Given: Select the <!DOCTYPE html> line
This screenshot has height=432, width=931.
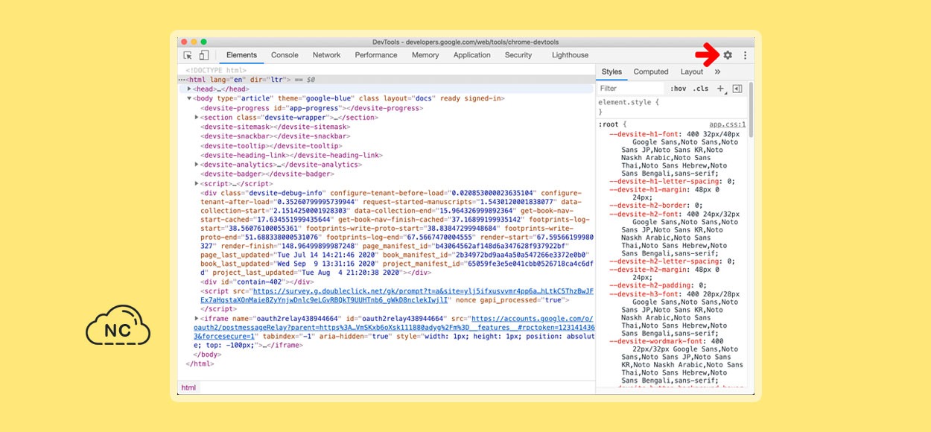Looking at the screenshot, I should (x=216, y=70).
